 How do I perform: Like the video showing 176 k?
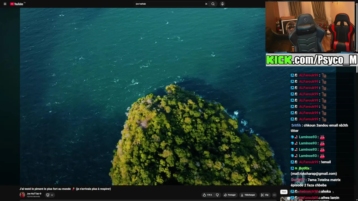click(207, 195)
